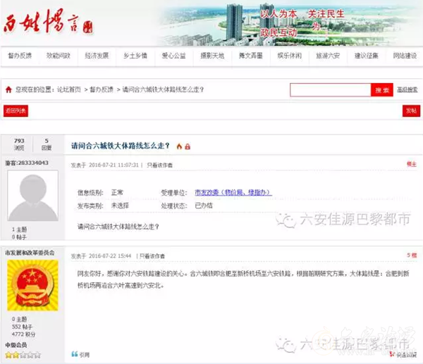Image resolution: width=423 pixels, height=364 pixels.
Task: Click inside the search text field
Action: [330, 90]
